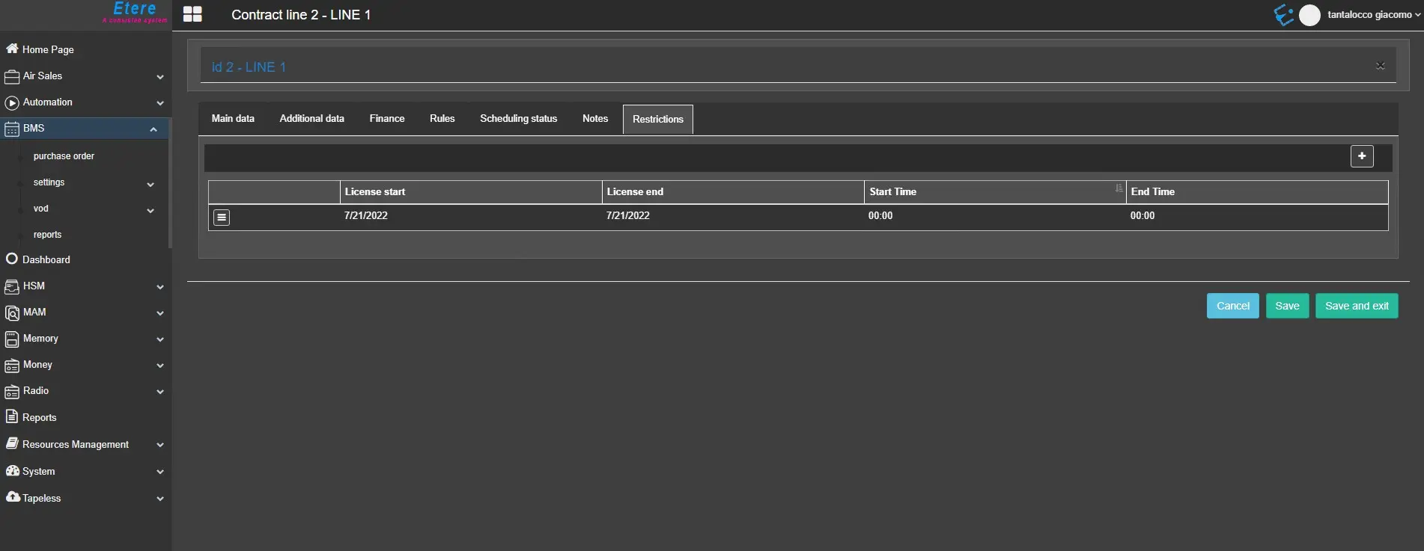Open the tantalocco giacomo user dropdown
Viewport: 1424px width, 551px height.
pos(1373,15)
